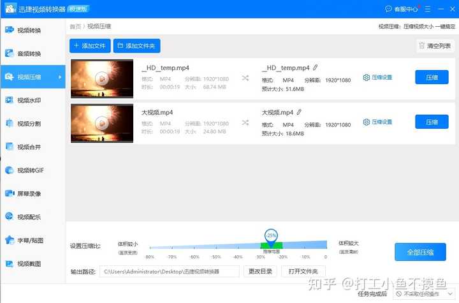
Task: Clear the list with 清空列表
Action: pyautogui.click(x=435, y=46)
